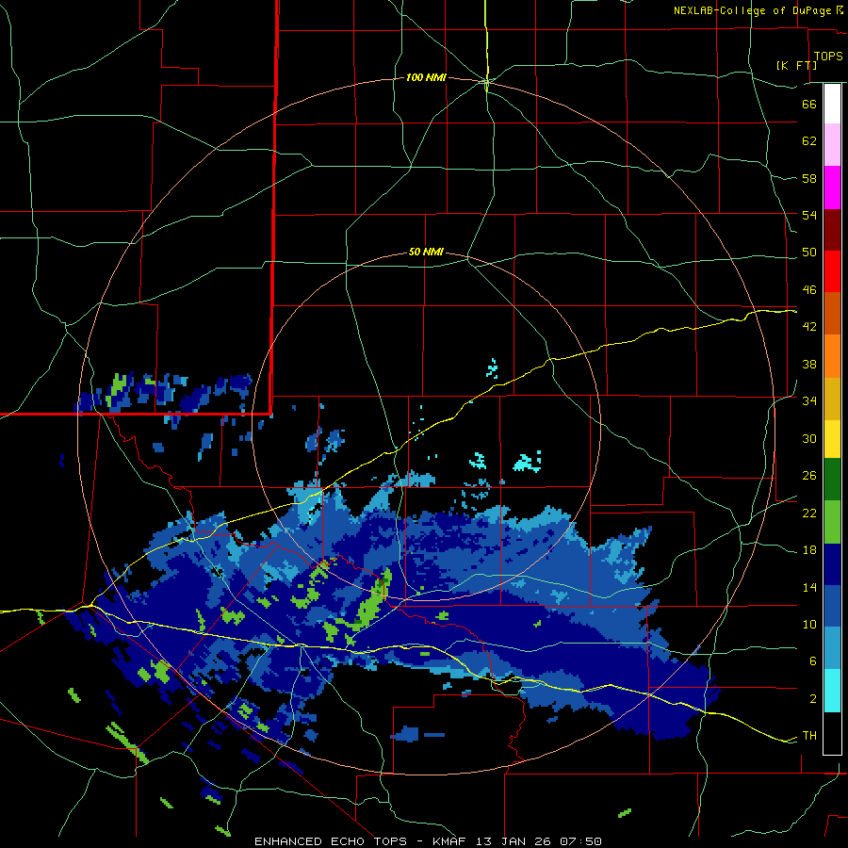Click the bright yellow legend swatch
848x848 pixels.
coord(832,438)
